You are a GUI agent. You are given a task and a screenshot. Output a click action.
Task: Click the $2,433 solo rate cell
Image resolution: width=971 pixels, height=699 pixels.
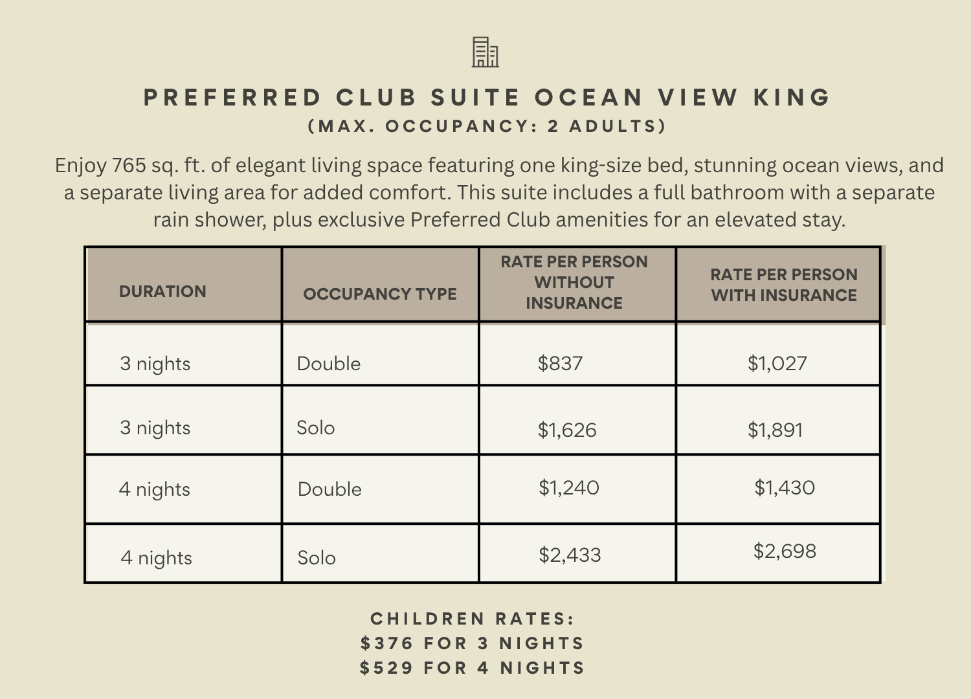570,555
